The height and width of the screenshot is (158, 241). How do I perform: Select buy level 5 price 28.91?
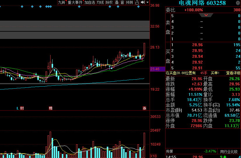[x=197, y=68]
